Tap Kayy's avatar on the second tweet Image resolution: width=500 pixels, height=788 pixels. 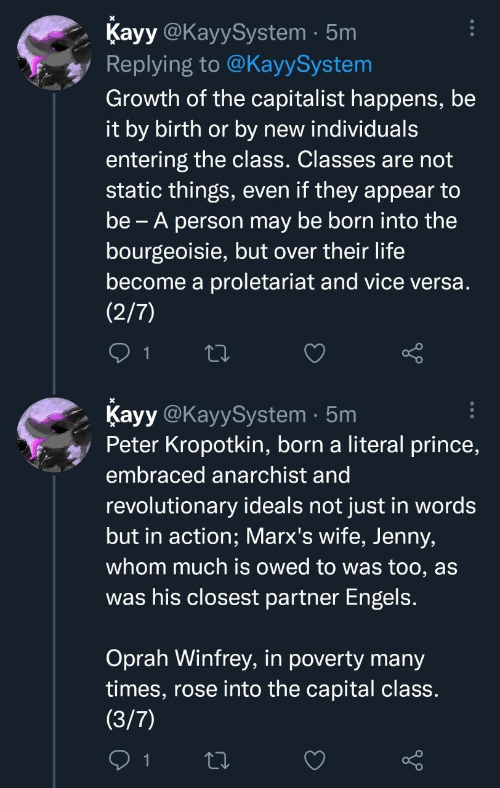[55, 435]
